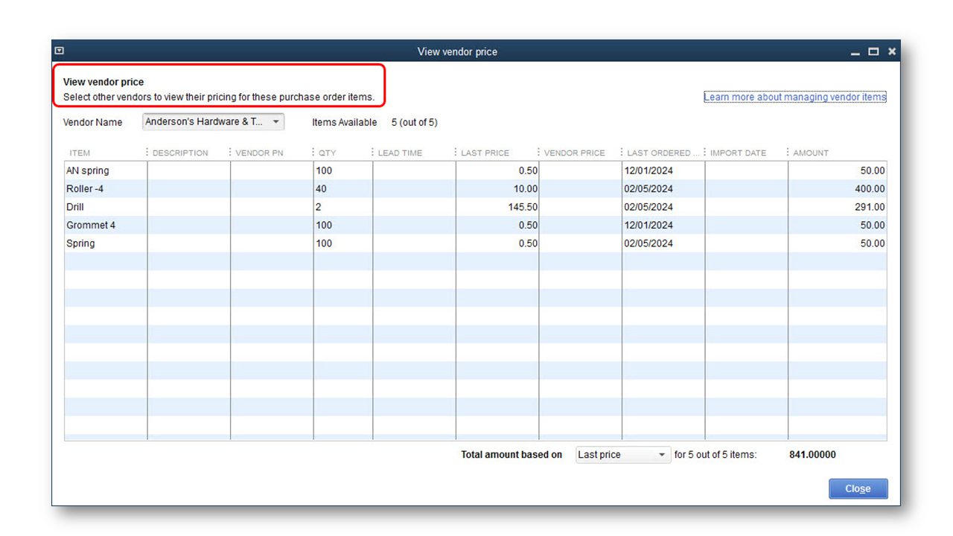Click Learn more about managing vendor items

[794, 97]
